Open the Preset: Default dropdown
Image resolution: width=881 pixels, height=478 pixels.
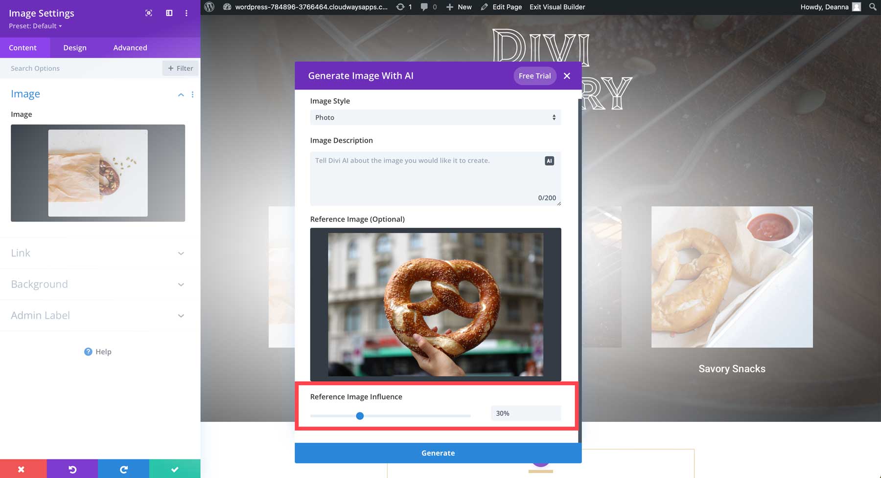35,26
